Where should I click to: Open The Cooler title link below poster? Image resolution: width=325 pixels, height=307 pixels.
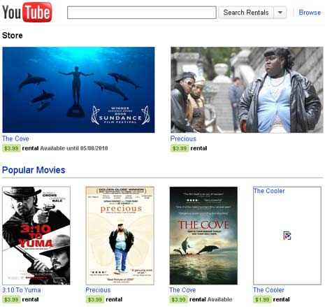tap(268, 290)
